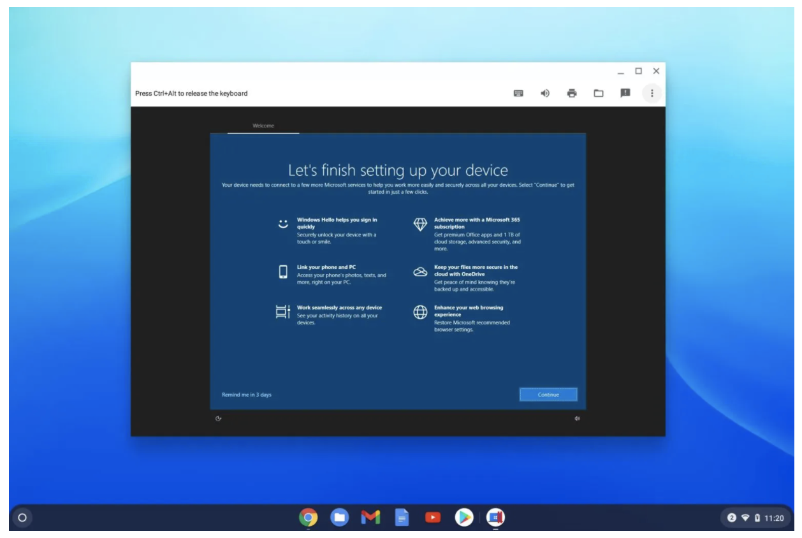The height and width of the screenshot is (538, 802).
Task: Open the three-dot overflow menu in the toolbar
Action: (x=651, y=92)
